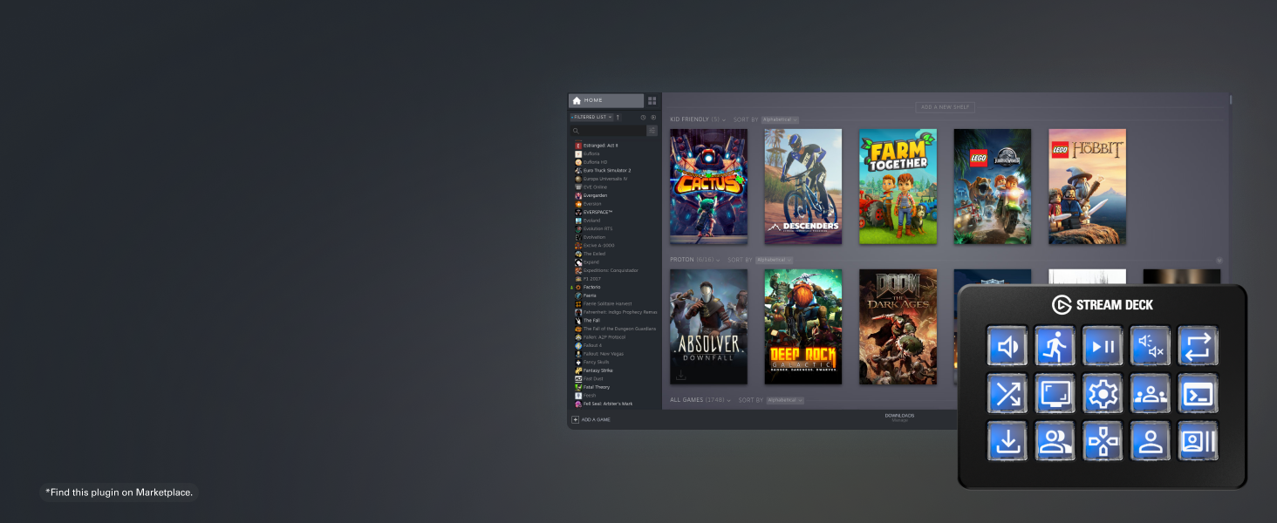
Task: Tap the three-person group key on Stream Deck
Action: click(x=1151, y=394)
